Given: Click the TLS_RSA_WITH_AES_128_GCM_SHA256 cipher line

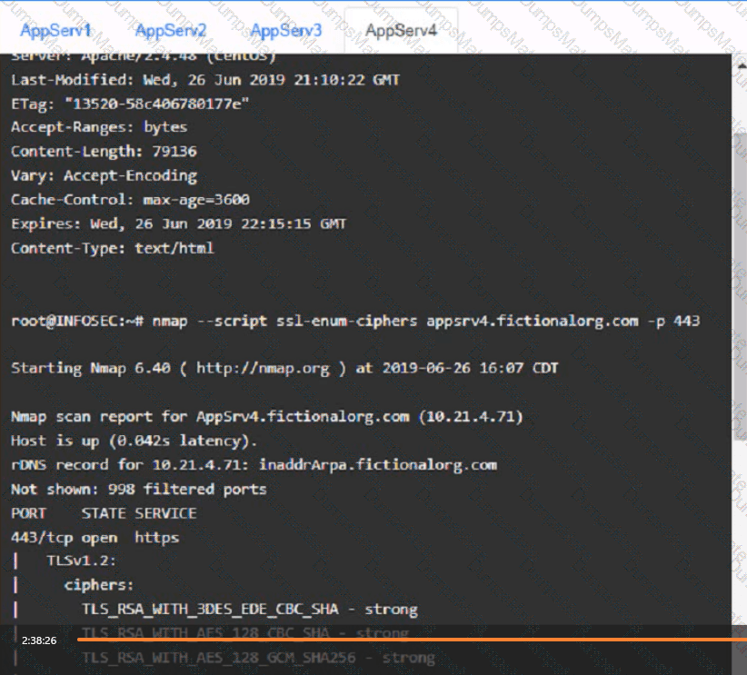Looking at the screenshot, I should pyautogui.click(x=258, y=657).
